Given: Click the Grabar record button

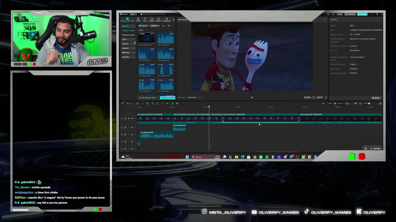Looking at the screenshot, I should point(154,26).
